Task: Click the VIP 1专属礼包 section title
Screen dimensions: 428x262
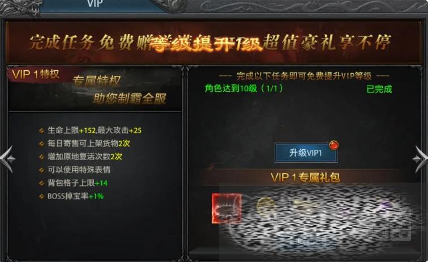Action: (x=306, y=178)
